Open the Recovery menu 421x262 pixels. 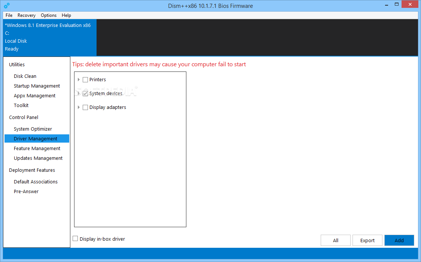[27, 15]
